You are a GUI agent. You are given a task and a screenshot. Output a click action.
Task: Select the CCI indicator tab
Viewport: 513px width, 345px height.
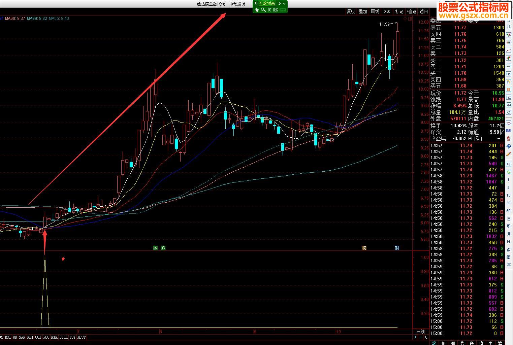(38, 337)
